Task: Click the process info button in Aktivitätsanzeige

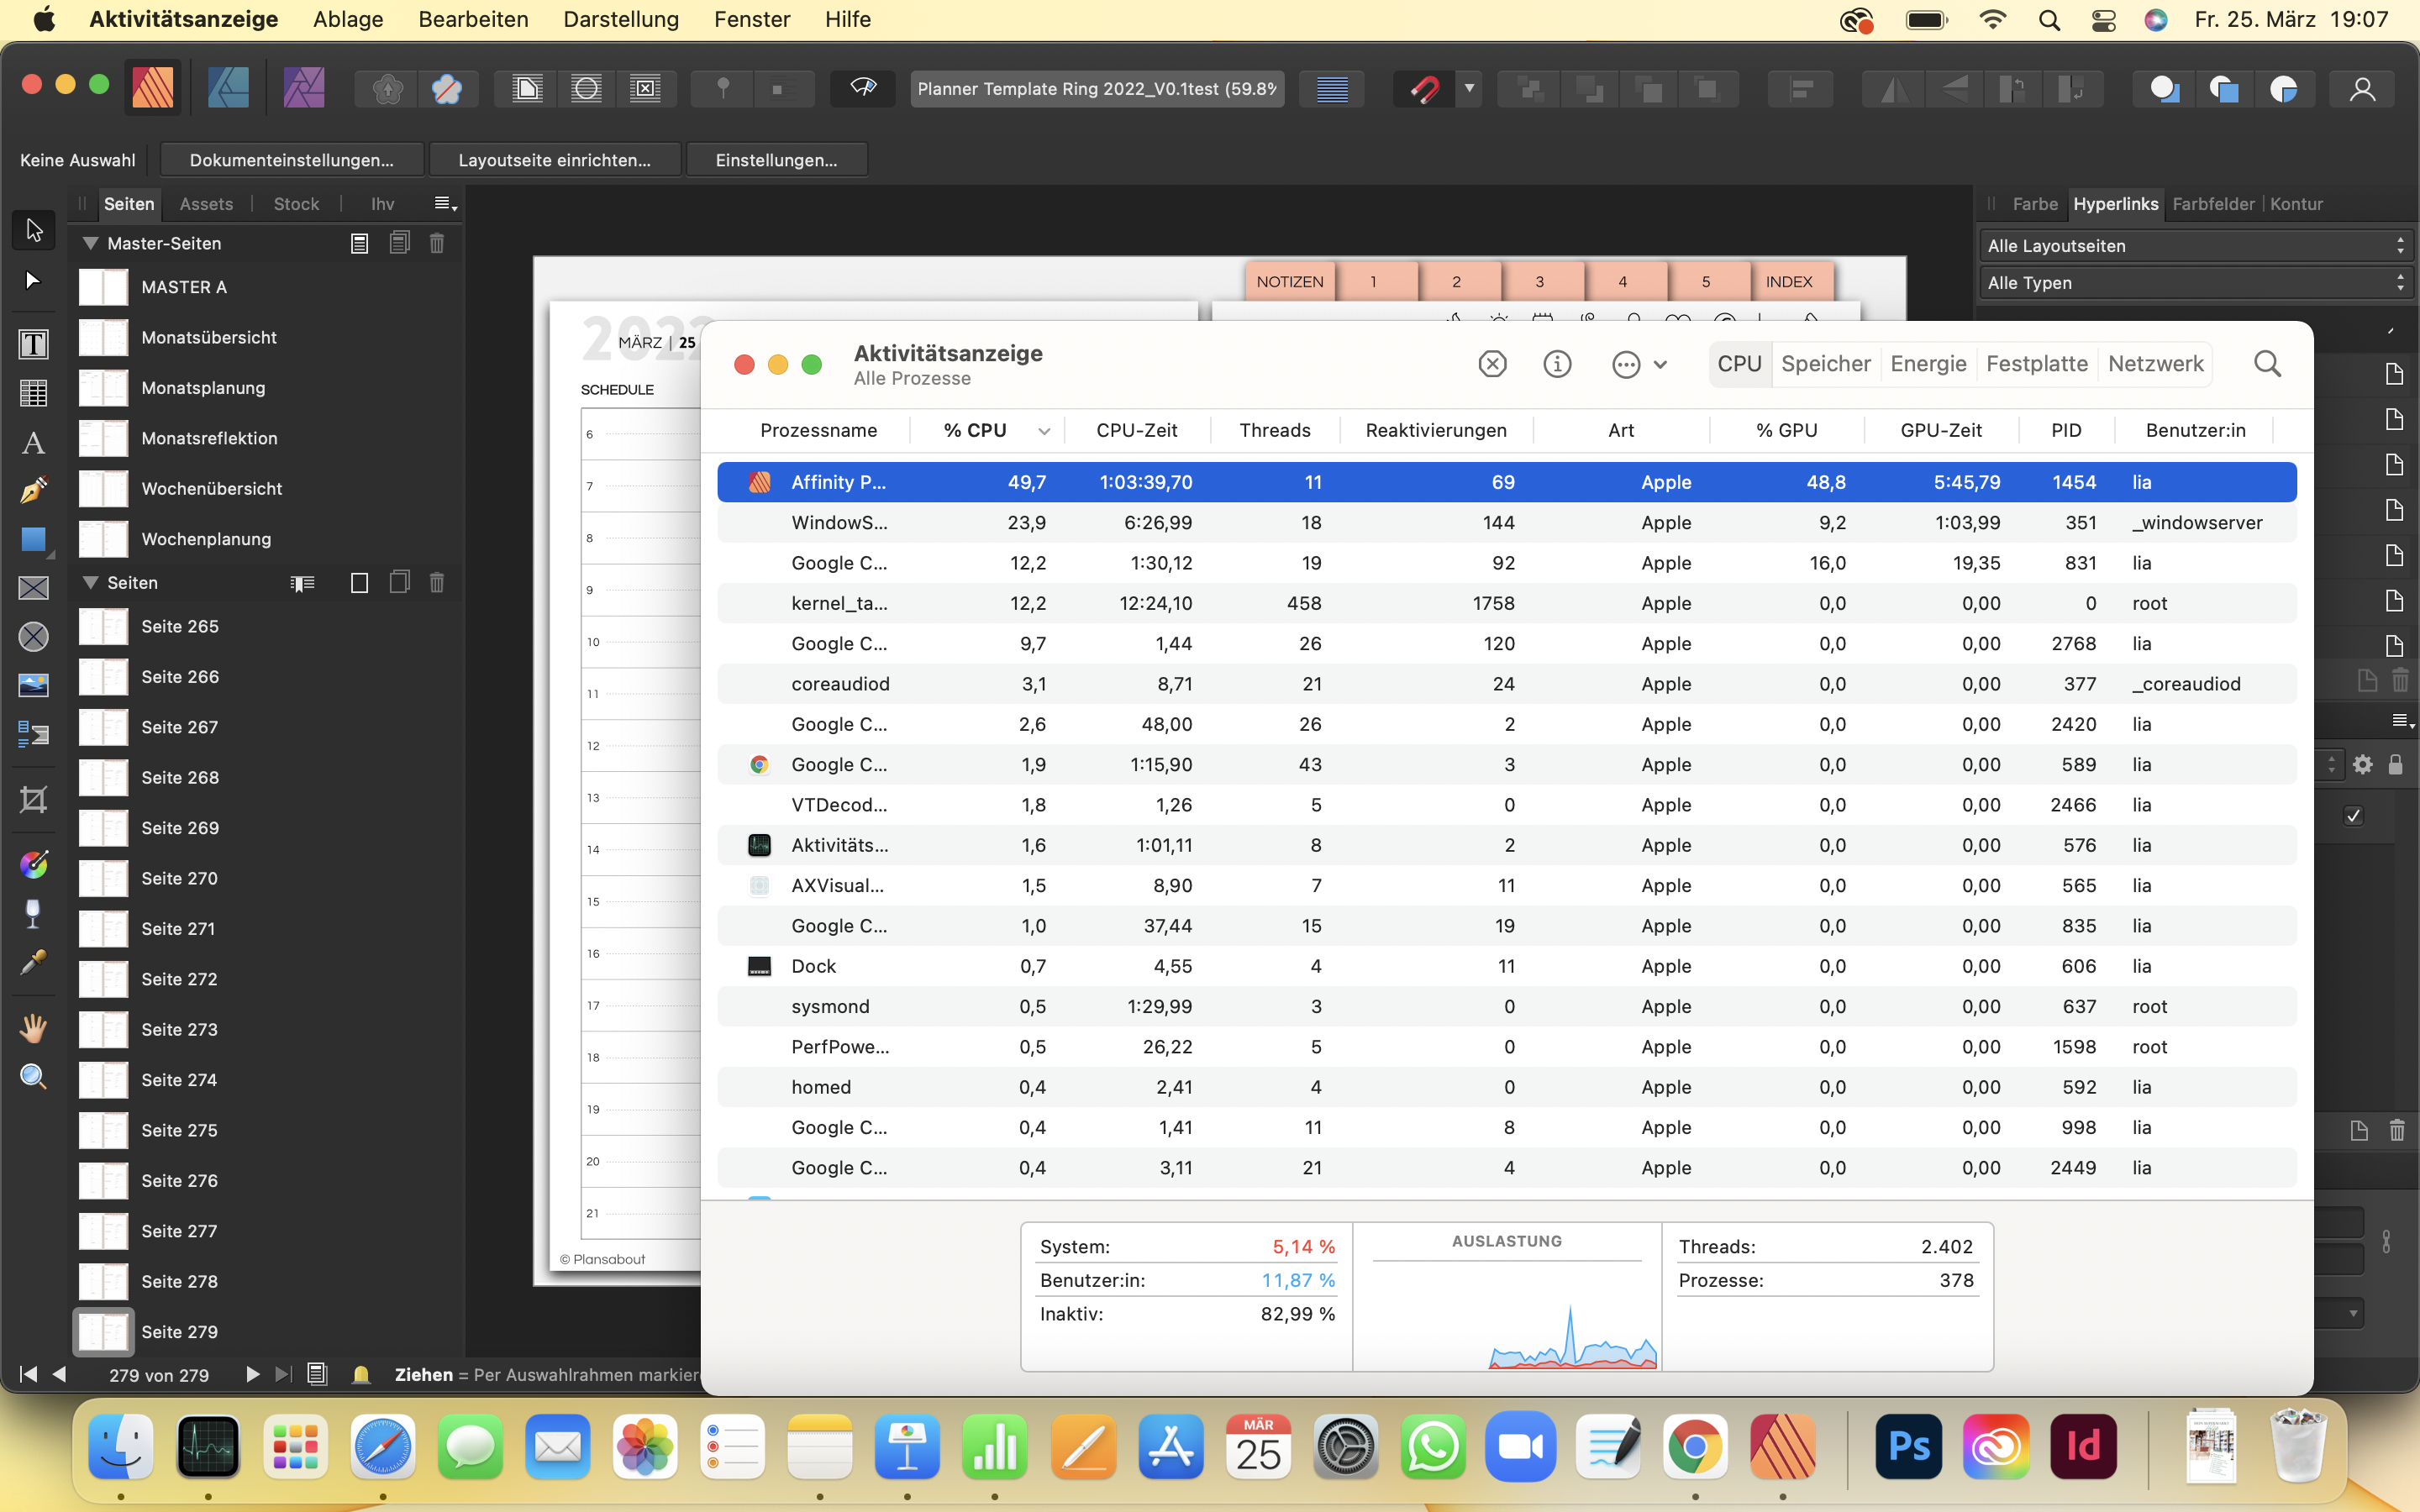Action: [x=1557, y=364]
